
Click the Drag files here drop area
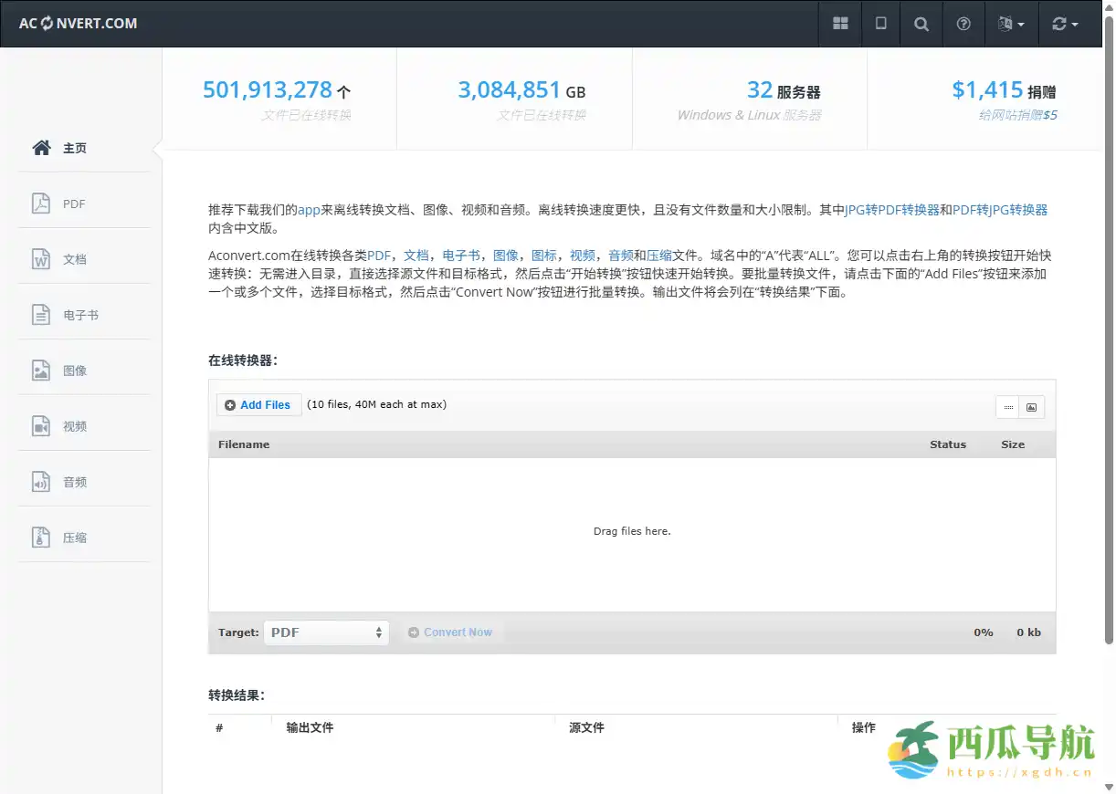click(632, 530)
